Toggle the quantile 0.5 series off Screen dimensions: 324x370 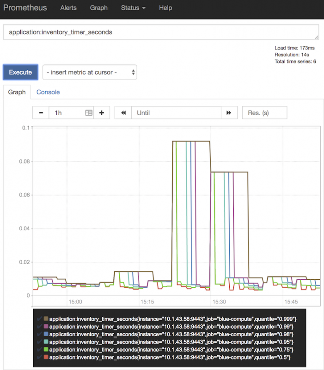38,357
